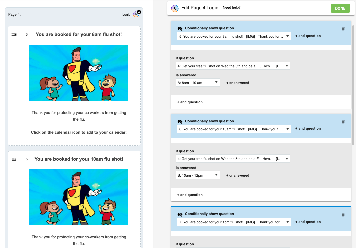Click the logic panel vertical scrollbar
Viewport: 356px width, 248px height.
[x=353, y=85]
